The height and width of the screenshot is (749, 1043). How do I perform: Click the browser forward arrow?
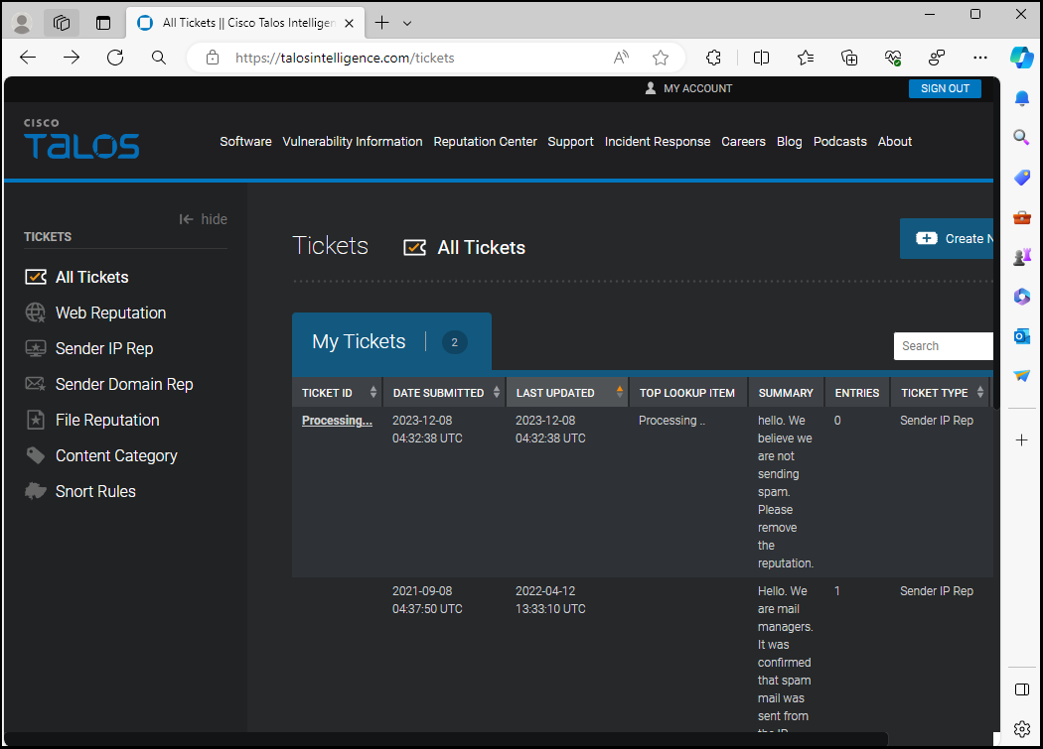(72, 58)
